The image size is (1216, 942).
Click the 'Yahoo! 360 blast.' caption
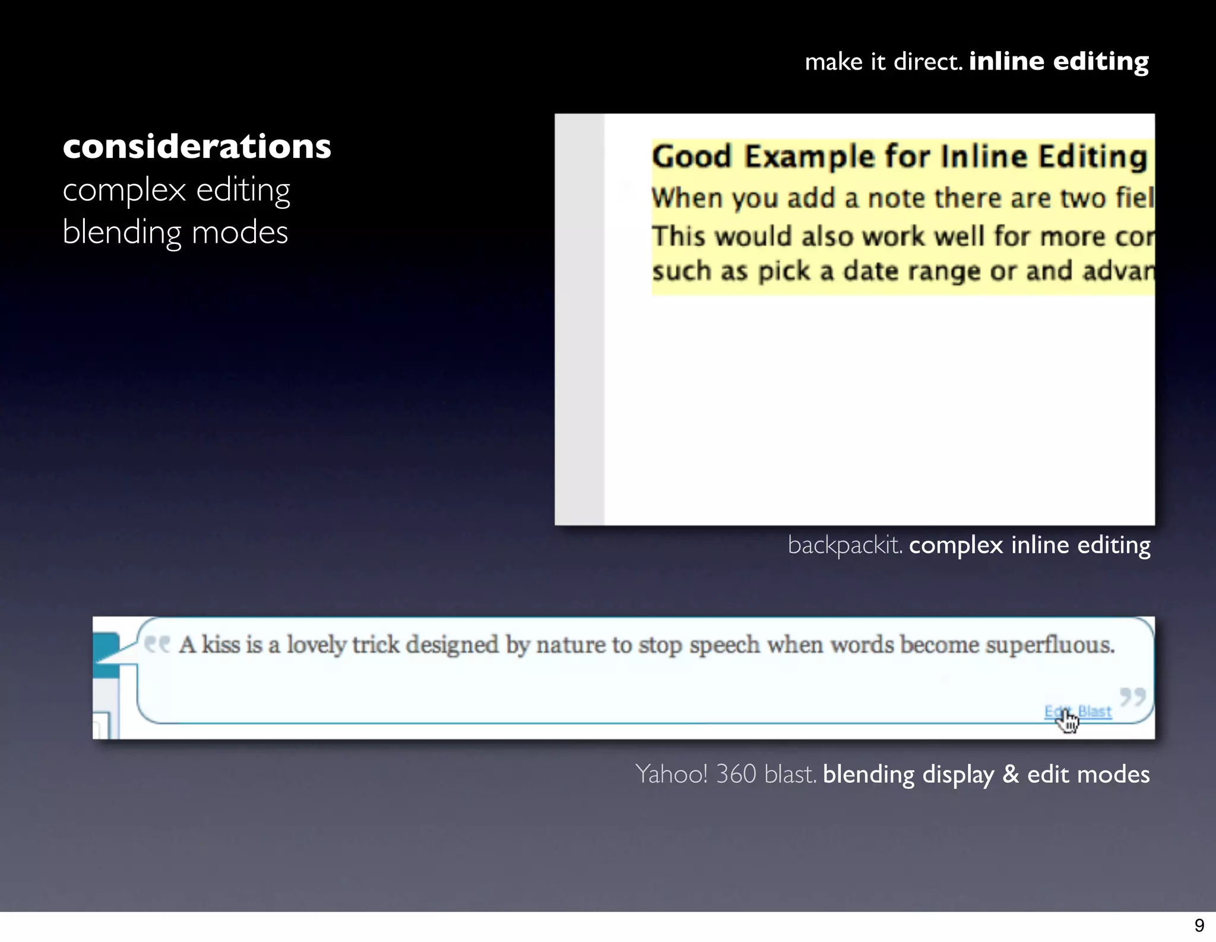(726, 774)
